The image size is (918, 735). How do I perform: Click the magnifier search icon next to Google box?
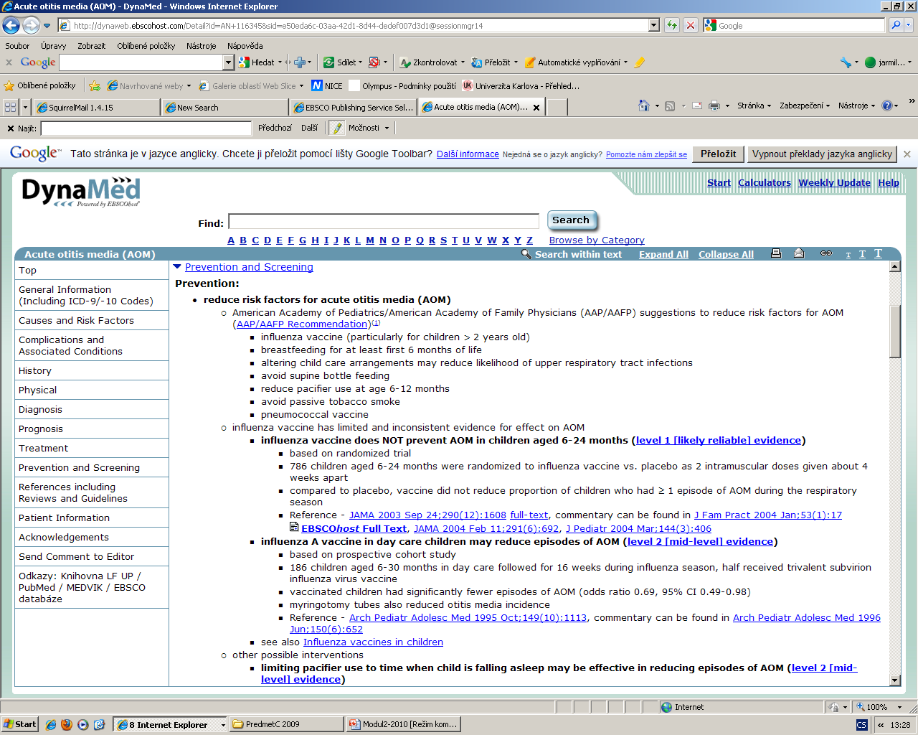pyautogui.click(x=896, y=25)
